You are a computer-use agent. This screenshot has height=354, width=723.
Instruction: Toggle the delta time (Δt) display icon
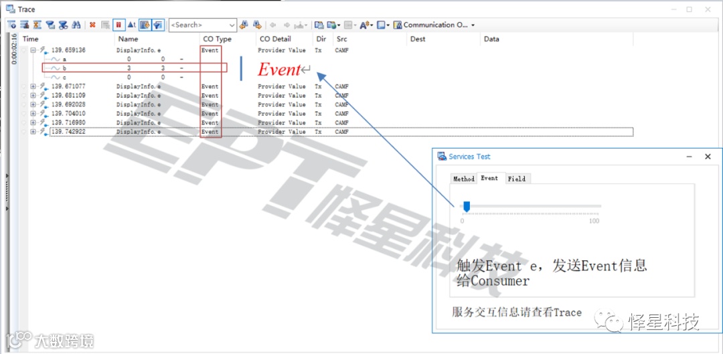(x=131, y=25)
